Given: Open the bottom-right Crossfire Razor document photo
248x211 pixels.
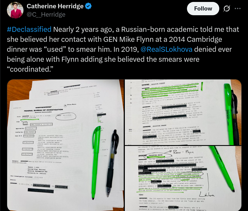Looking at the screenshot, I should [183, 178].
